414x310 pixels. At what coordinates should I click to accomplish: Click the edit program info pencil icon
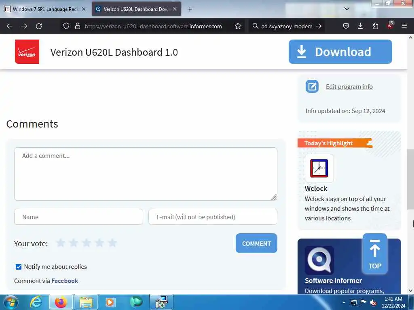coord(312,86)
